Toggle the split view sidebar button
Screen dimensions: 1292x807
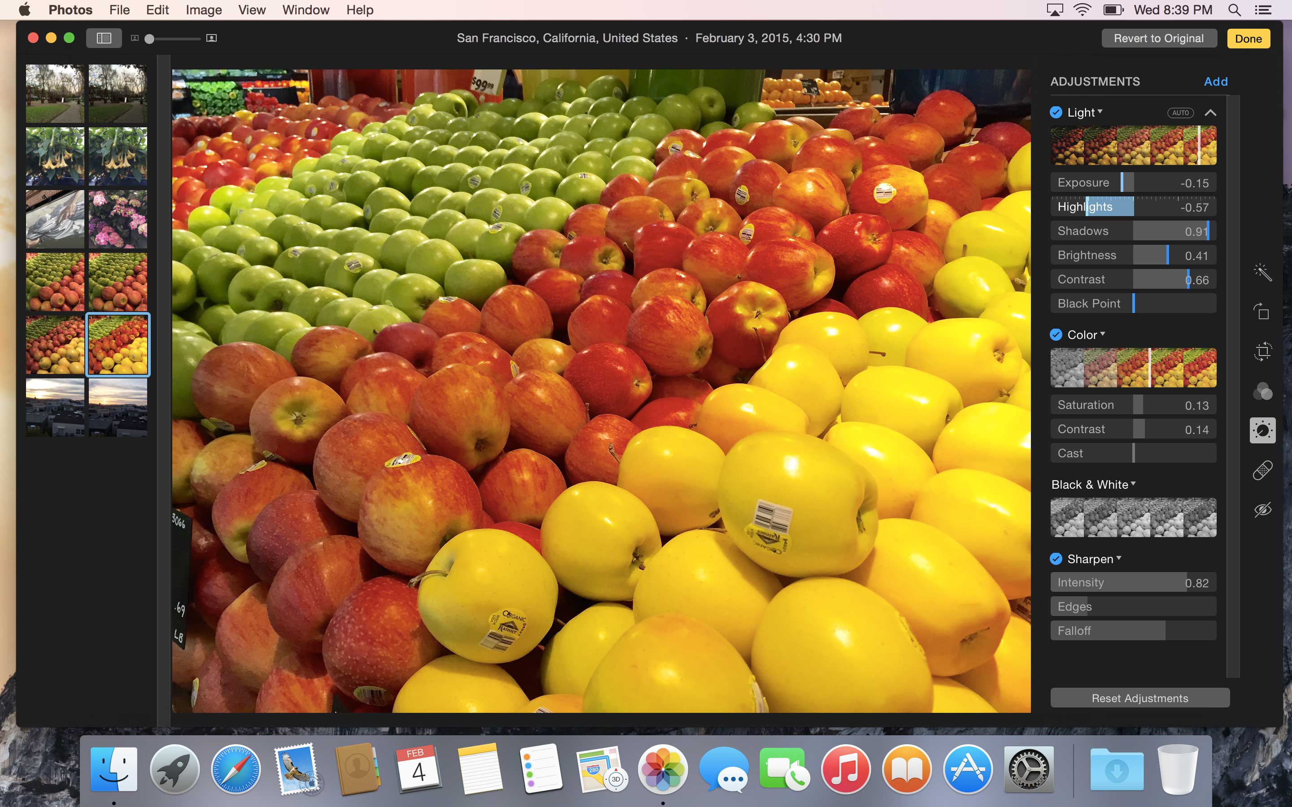pyautogui.click(x=104, y=38)
